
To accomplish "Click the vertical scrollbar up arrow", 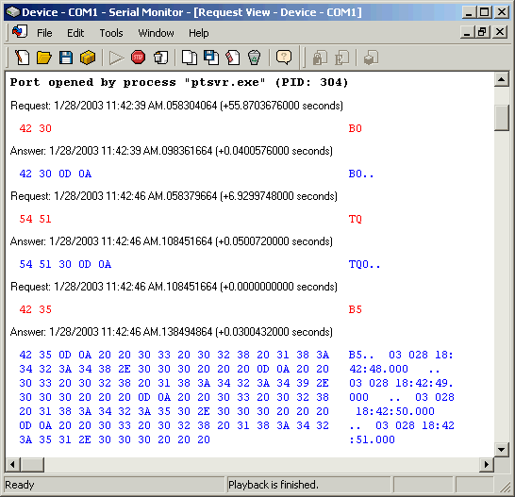I will click(x=502, y=79).
